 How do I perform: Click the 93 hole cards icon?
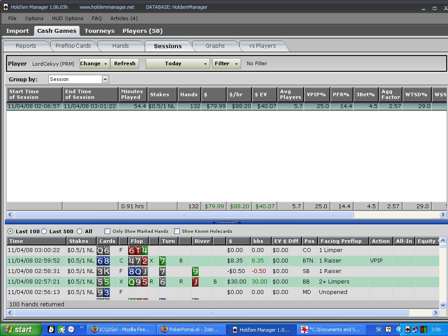[103, 292]
